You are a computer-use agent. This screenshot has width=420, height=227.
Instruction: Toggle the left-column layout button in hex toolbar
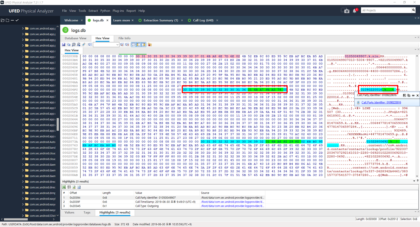(x=139, y=45)
